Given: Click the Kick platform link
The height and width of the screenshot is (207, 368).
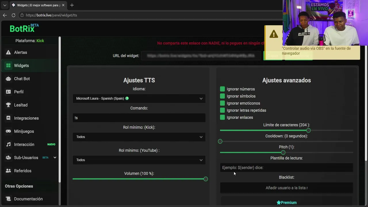Looking at the screenshot, I should pos(40,41).
